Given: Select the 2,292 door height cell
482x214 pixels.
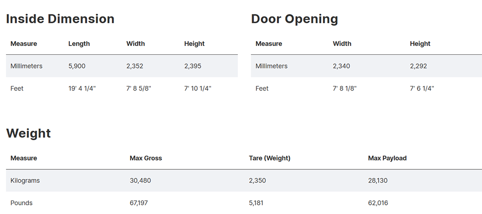Looking at the screenshot, I should (x=418, y=66).
